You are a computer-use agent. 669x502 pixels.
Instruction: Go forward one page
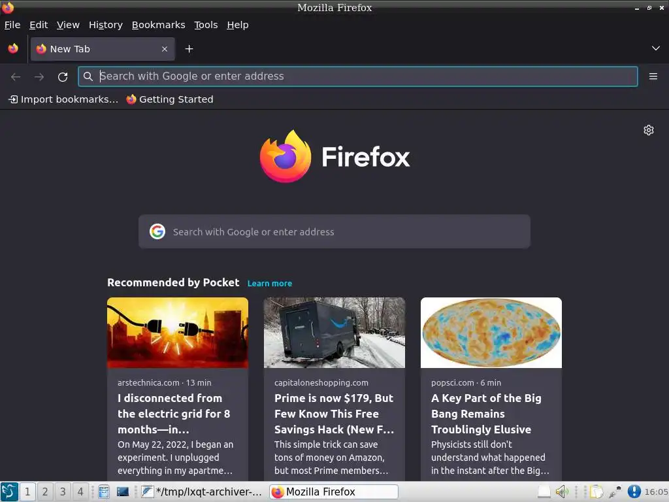(39, 77)
